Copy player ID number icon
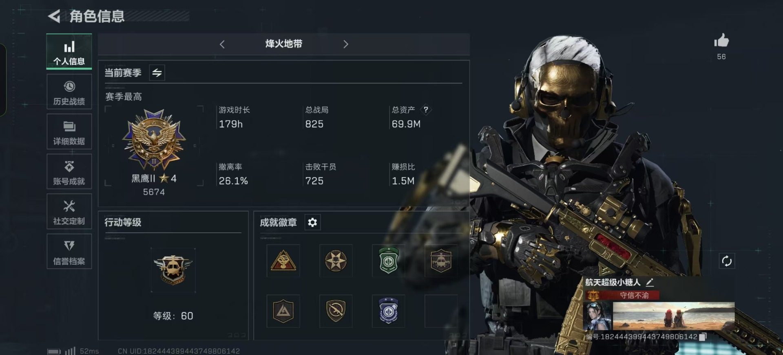783x355 pixels. 703,337
